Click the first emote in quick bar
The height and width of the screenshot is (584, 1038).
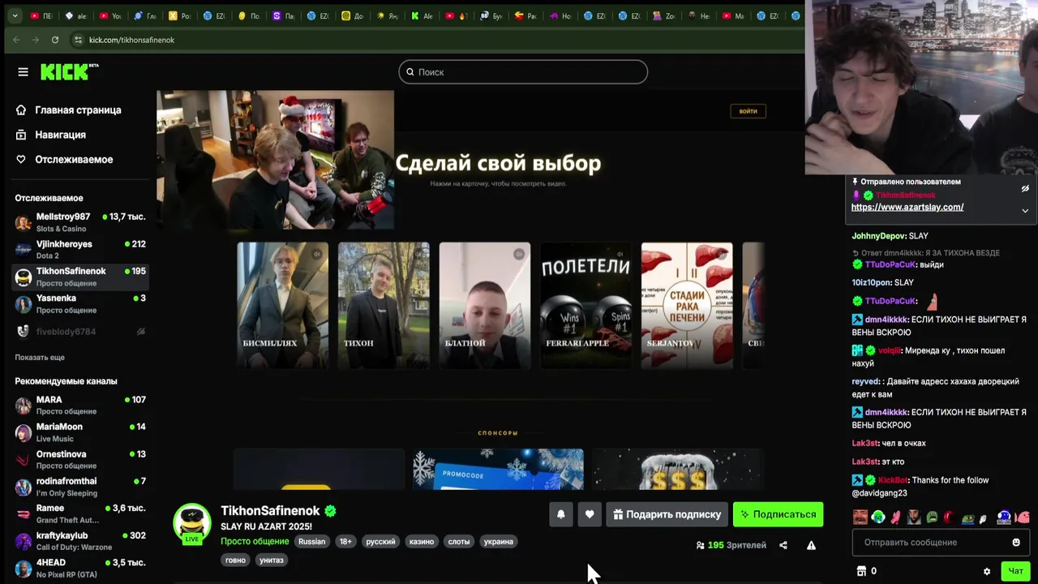pyautogui.click(x=860, y=517)
